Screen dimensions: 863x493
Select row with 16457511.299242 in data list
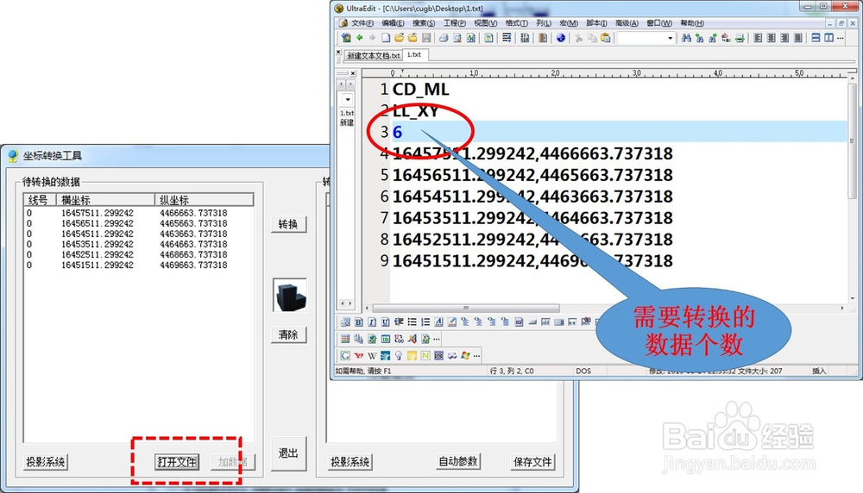coord(138,213)
